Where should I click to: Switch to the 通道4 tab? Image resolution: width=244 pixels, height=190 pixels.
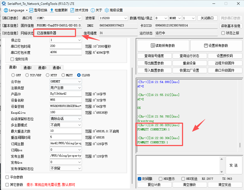[57, 68]
